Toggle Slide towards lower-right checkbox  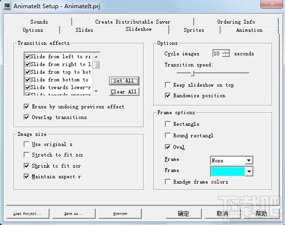click(x=27, y=88)
